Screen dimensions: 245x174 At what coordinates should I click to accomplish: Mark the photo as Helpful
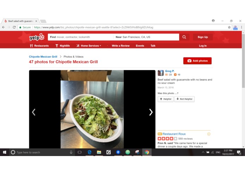[165, 99]
